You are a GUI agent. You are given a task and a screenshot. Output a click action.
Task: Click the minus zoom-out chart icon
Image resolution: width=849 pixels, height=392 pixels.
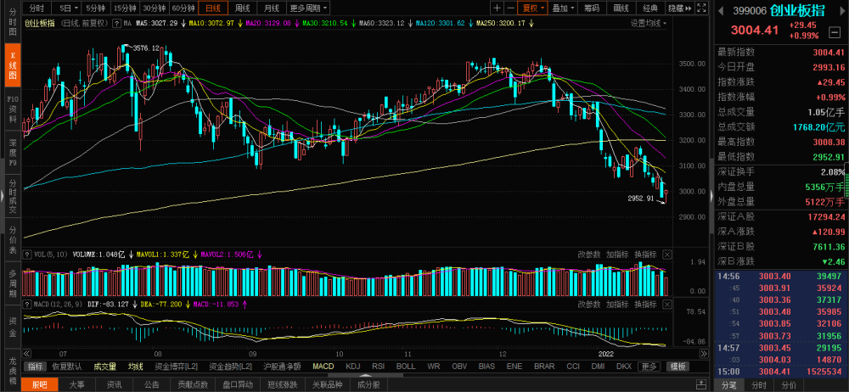click(x=510, y=8)
